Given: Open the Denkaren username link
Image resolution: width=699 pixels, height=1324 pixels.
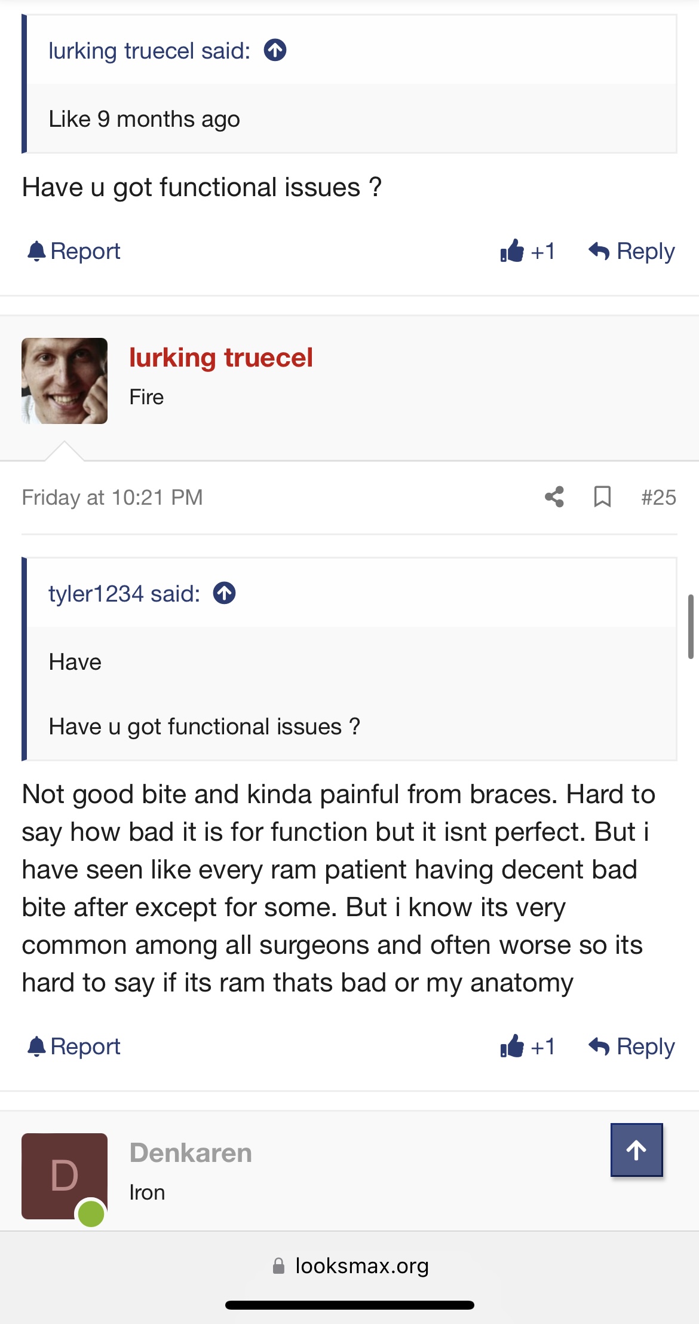Looking at the screenshot, I should tap(191, 1153).
